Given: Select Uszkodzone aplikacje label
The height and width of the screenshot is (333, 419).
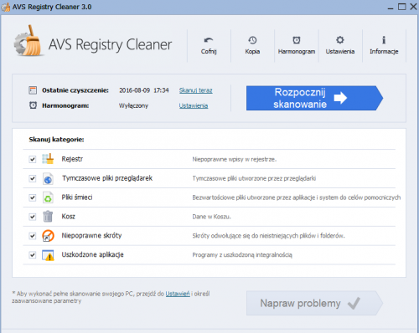Looking at the screenshot, I should pos(92,254).
